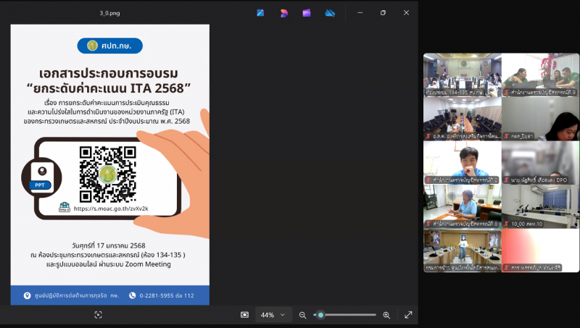Click muted mic icon on กตส_นิษดา tile
Screen dimensions: 580x328
coord(506,136)
